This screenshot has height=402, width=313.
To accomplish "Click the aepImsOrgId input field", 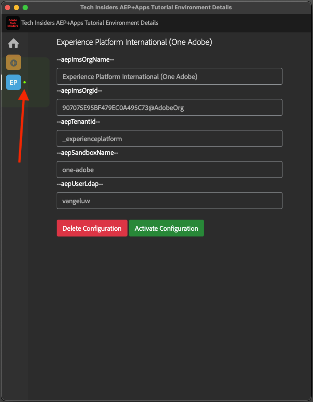I will click(170, 107).
